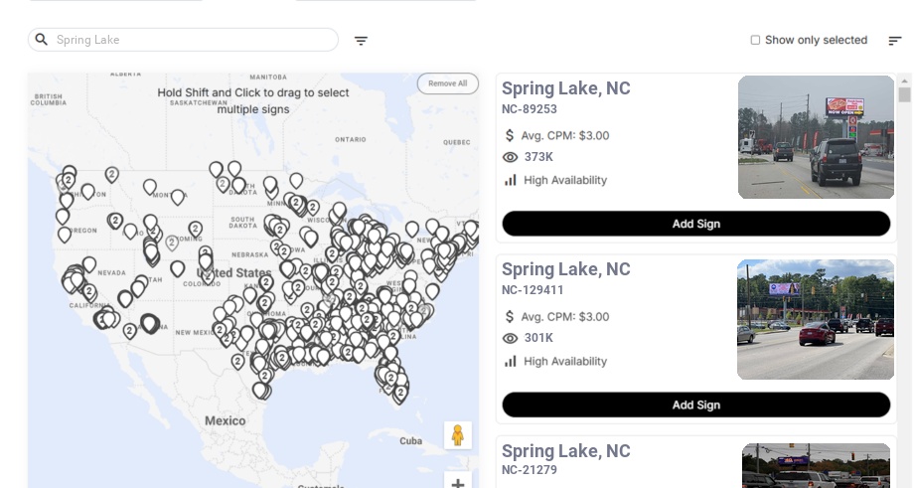
Task: Open the NC-21279 billboard photo thumbnail
Action: [816, 466]
